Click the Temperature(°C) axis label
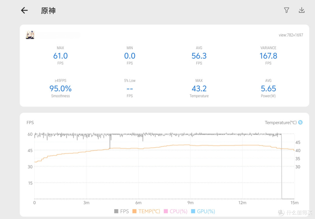 (281, 122)
